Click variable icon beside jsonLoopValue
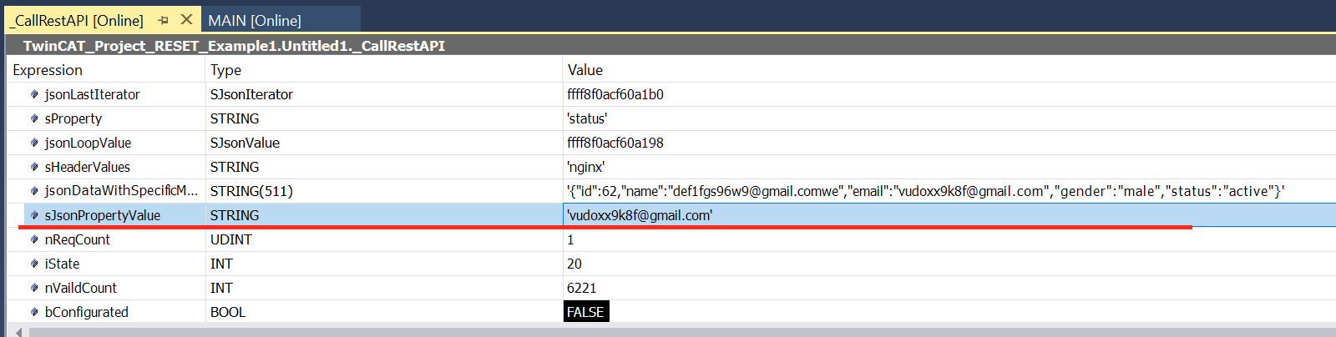Viewport: 1336px width, 337px height. point(34,143)
